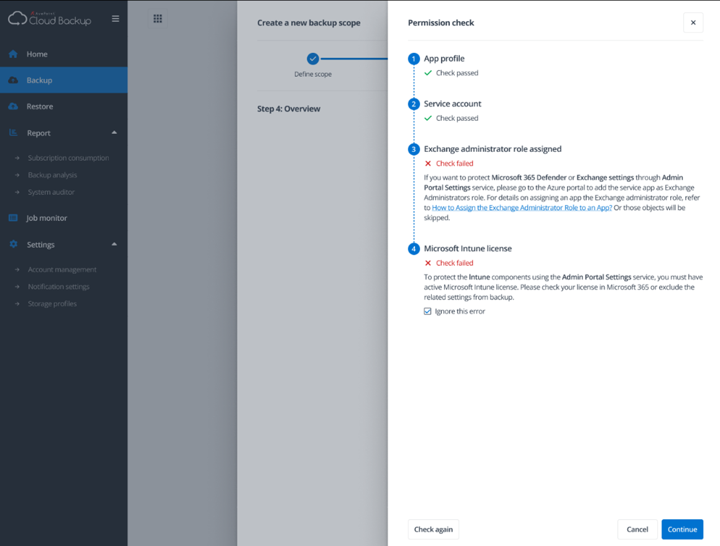
Task: Click the Microsoft Intune license heading
Action: click(x=467, y=249)
